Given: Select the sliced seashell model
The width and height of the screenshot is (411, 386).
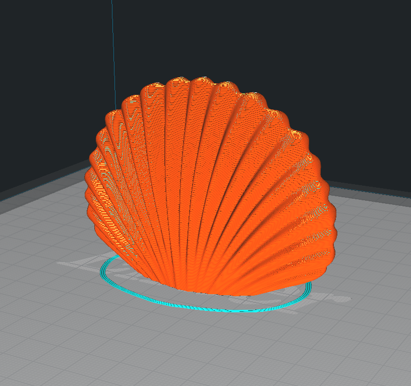Looking at the screenshot, I should click(202, 192).
